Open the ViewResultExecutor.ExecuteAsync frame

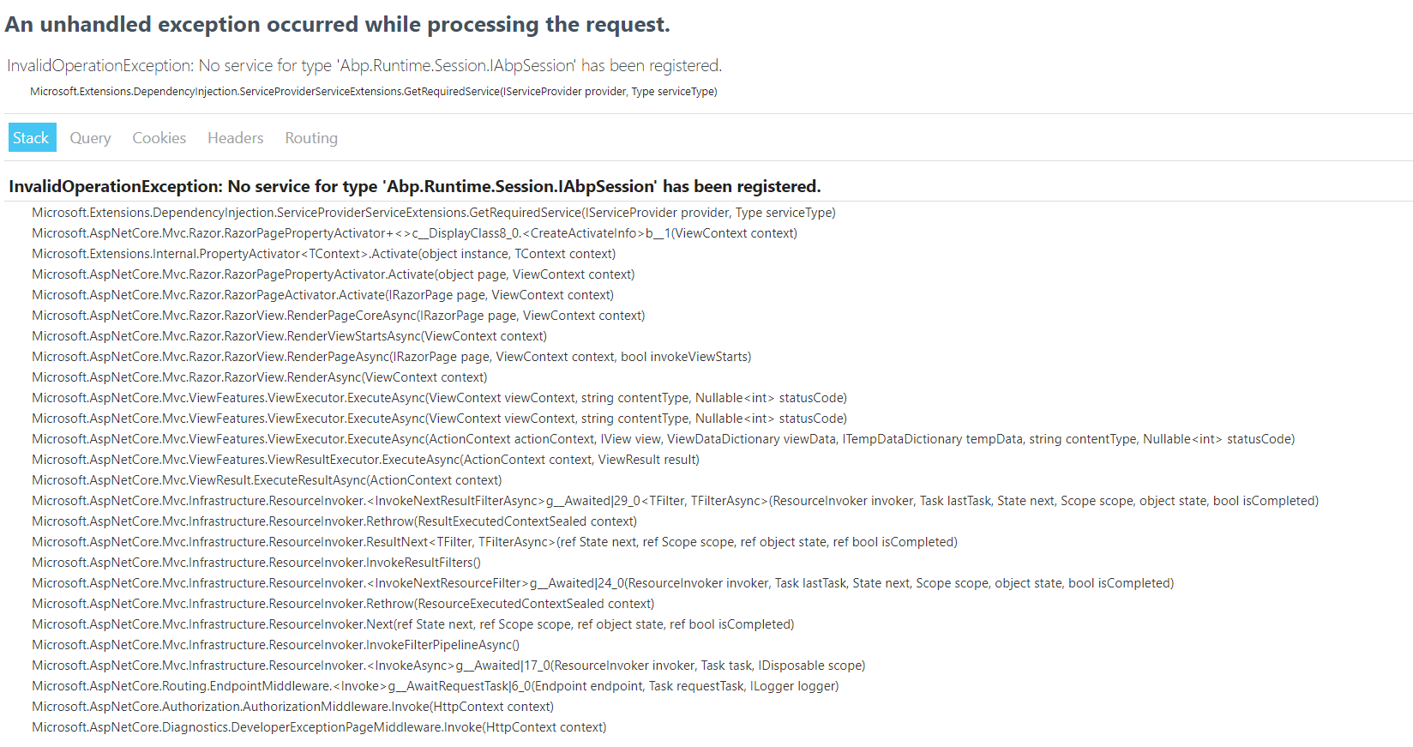[364, 459]
